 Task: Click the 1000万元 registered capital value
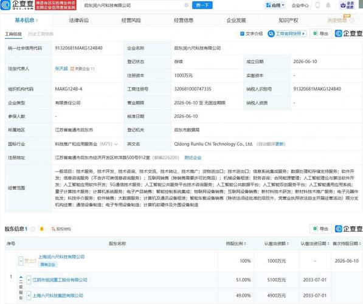coord(184,75)
